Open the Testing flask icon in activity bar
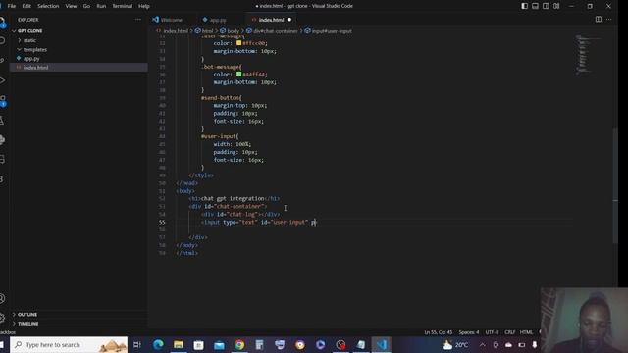Viewport: 628px width, 353px height. [x=2, y=120]
